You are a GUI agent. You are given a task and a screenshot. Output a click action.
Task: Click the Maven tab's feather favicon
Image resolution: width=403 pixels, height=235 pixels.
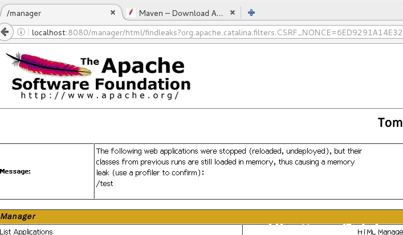(x=131, y=13)
